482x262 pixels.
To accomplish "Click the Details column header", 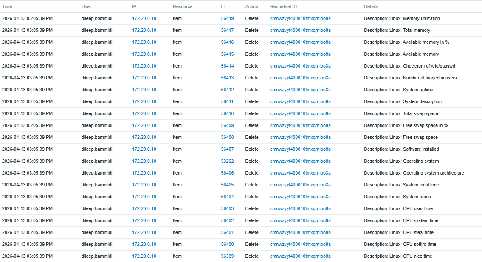I will pos(371,6).
